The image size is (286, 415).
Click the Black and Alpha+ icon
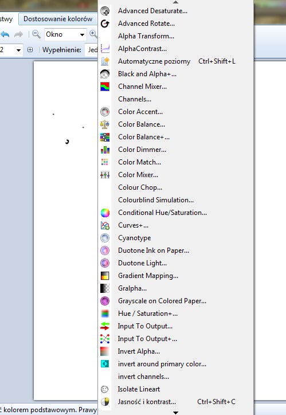[x=105, y=74]
